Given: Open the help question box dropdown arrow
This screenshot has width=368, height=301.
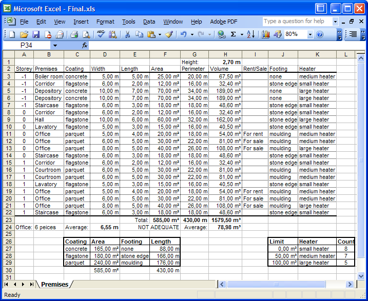Looking at the screenshot, I should click(x=335, y=22).
